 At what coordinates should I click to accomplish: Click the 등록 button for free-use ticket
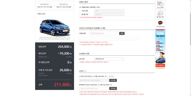(x=122, y=33)
